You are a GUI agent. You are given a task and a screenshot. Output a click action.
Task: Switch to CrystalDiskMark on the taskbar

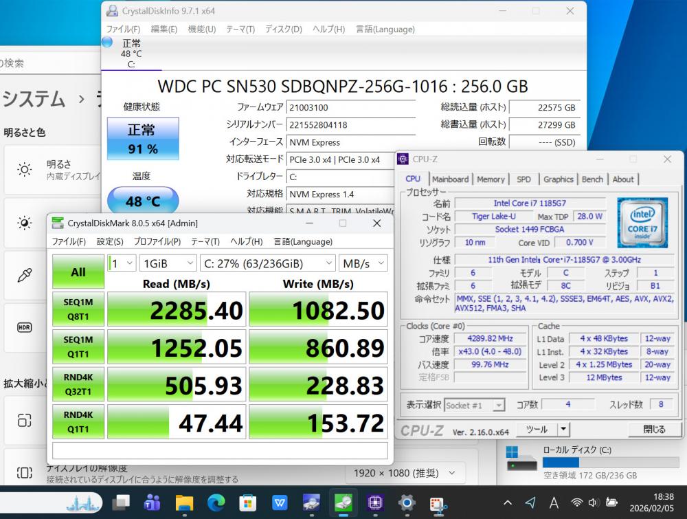tap(343, 503)
